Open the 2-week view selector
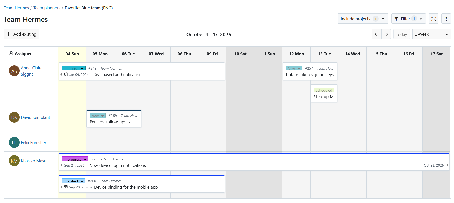 tap(431, 34)
